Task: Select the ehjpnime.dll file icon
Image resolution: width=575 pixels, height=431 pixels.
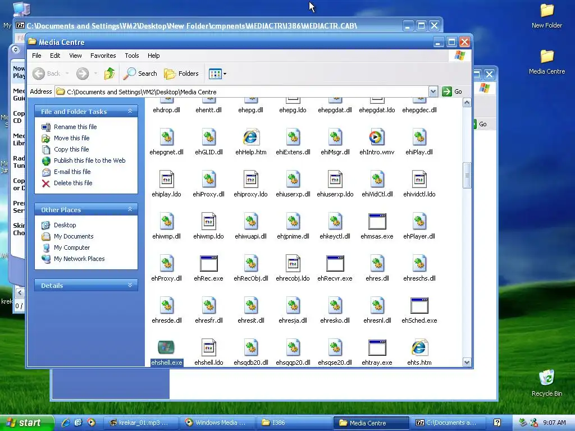Action: 293,221
